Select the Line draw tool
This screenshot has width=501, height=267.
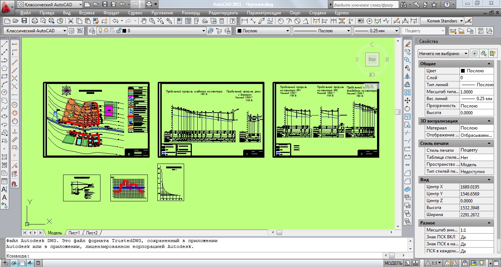pos(5,44)
